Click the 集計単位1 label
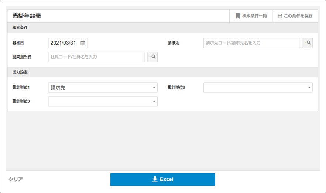The height and width of the screenshot is (193, 326). [21, 88]
